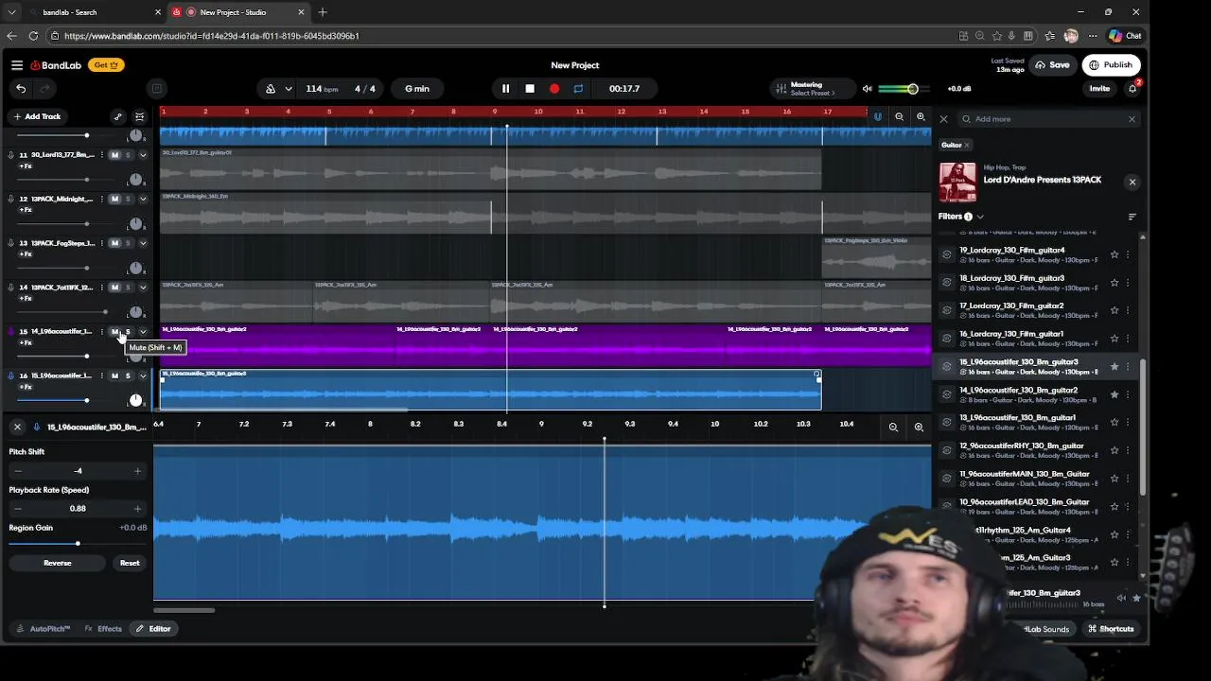This screenshot has width=1211, height=681.
Task: Solo track 12 13PACK_Midnight
Action: point(128,200)
